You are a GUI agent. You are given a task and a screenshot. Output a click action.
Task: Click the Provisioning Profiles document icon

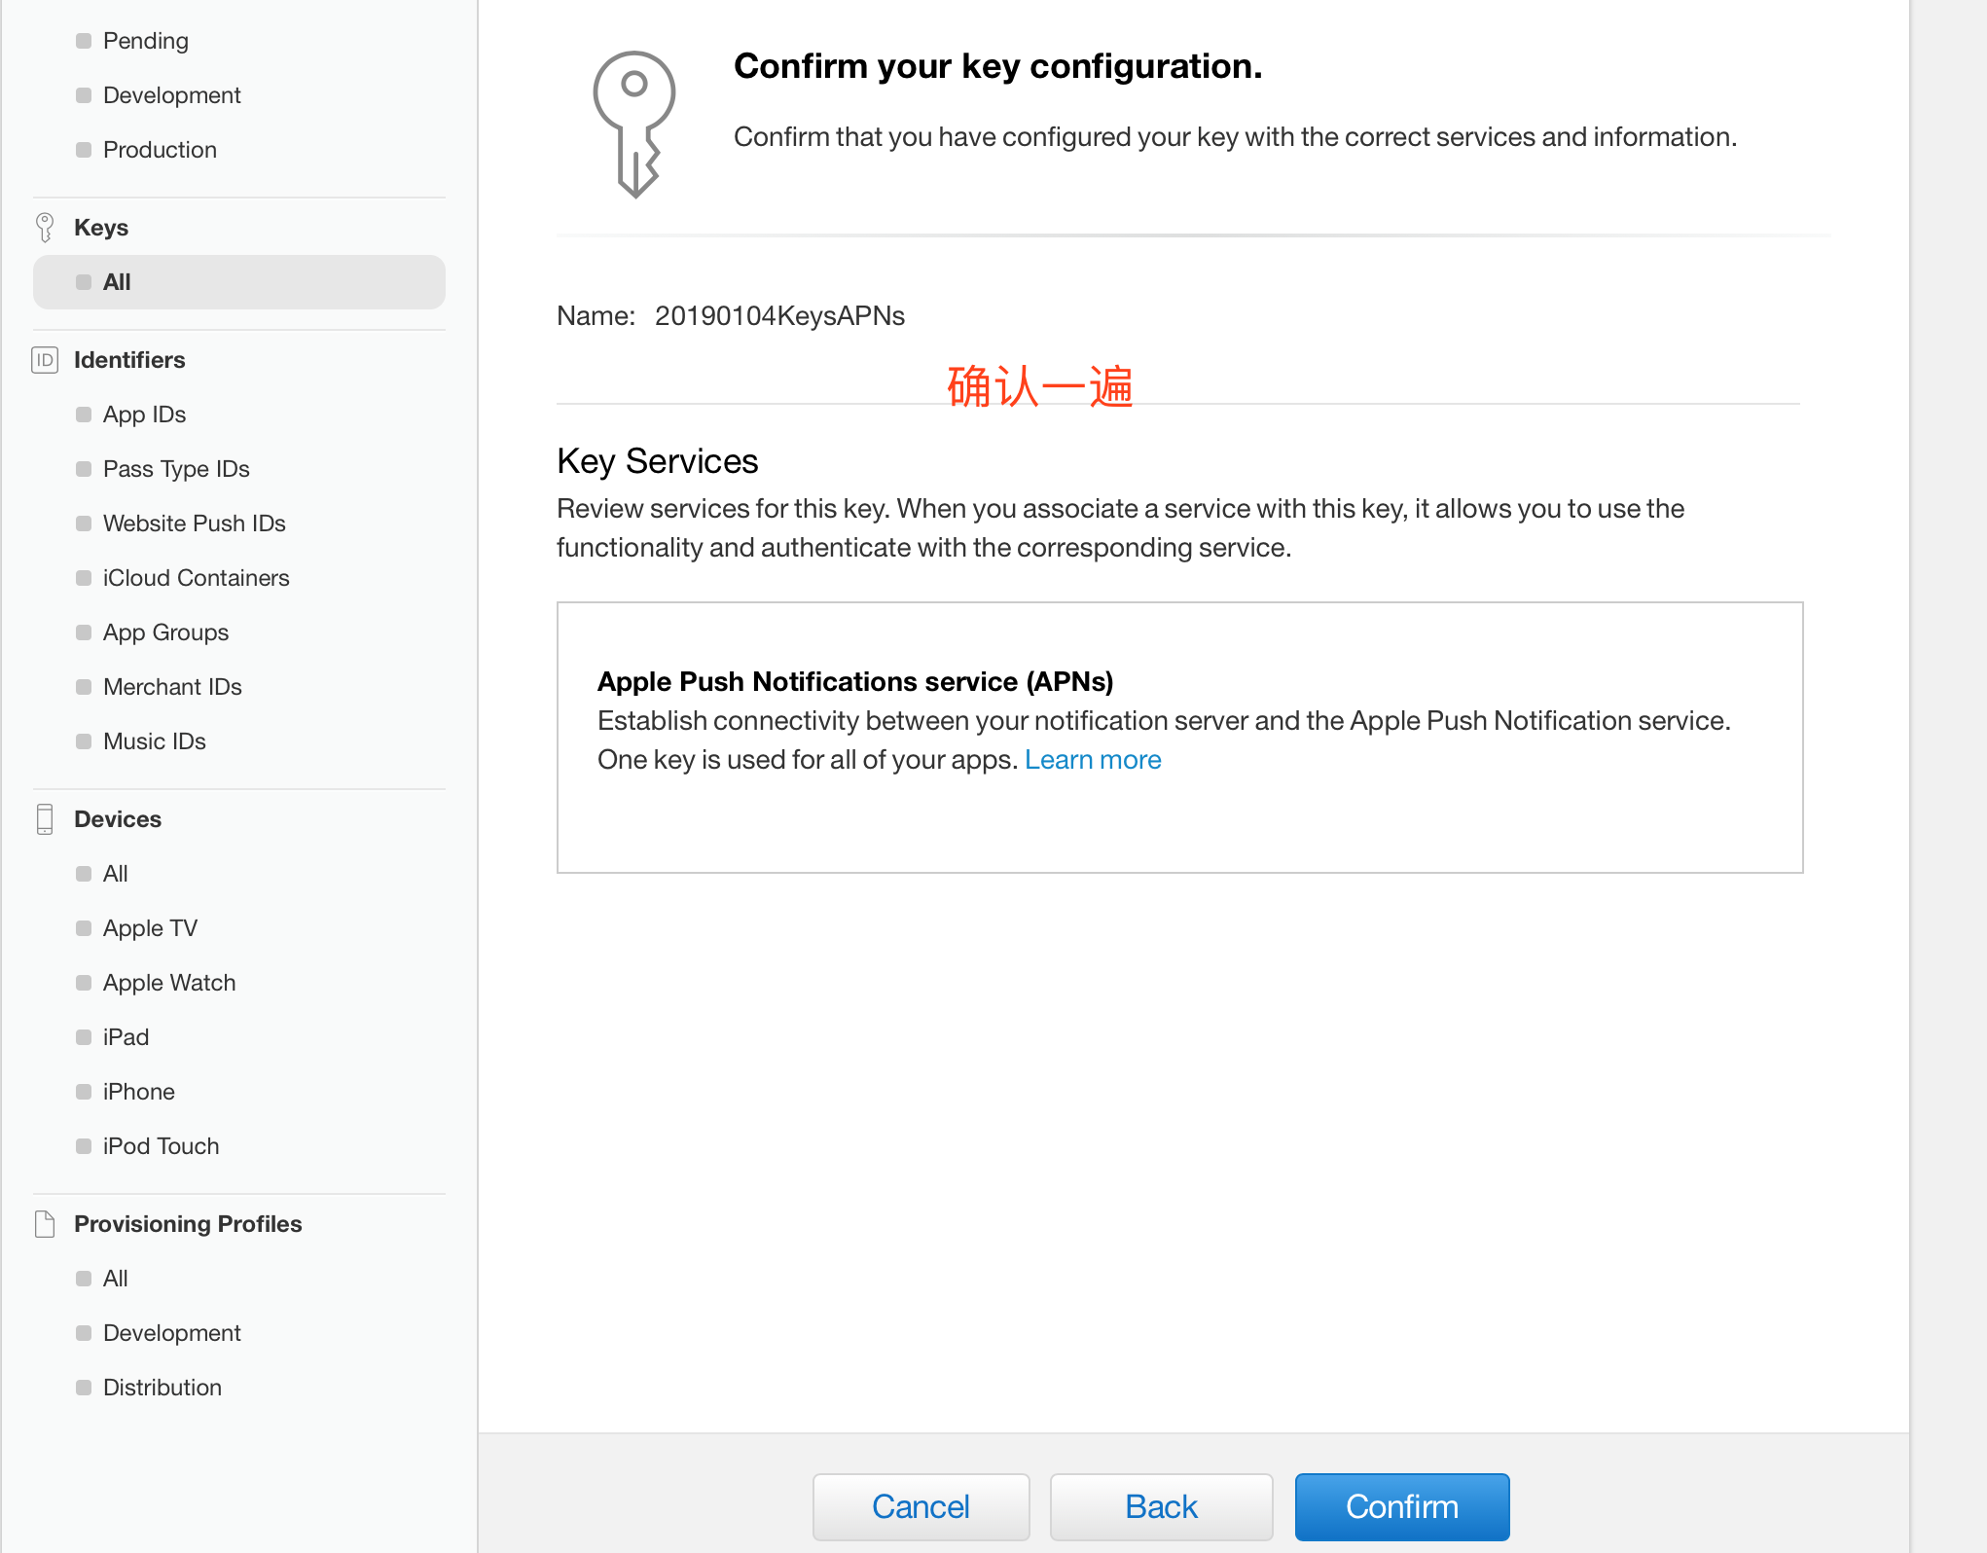[45, 1224]
